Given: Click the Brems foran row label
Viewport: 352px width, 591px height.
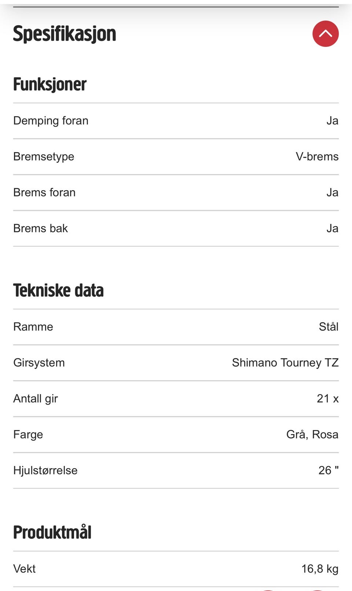Looking at the screenshot, I should coord(44,192).
